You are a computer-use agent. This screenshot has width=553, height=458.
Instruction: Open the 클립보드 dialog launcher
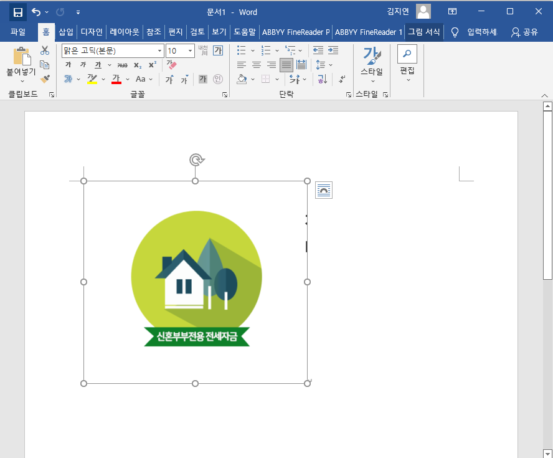tap(52, 95)
